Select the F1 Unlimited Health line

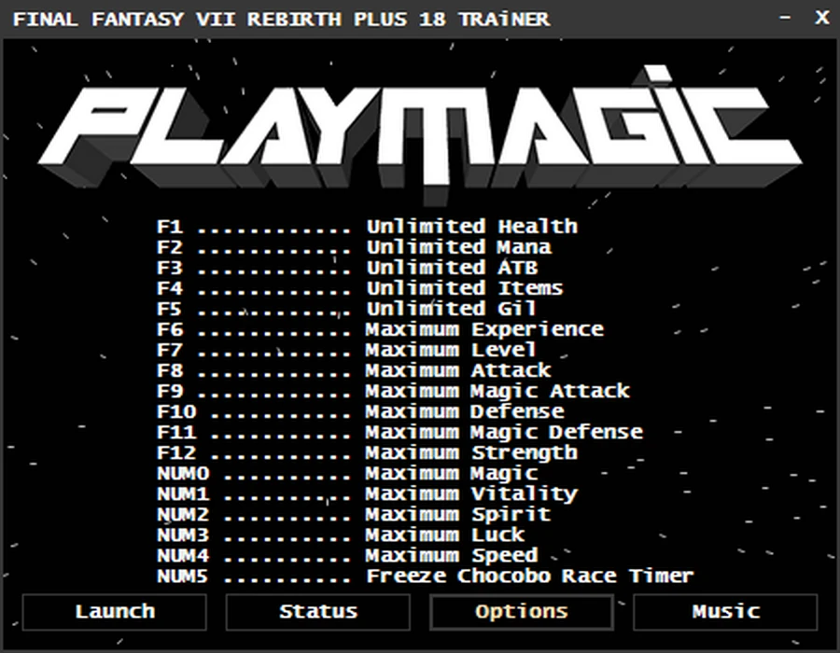[x=367, y=227]
